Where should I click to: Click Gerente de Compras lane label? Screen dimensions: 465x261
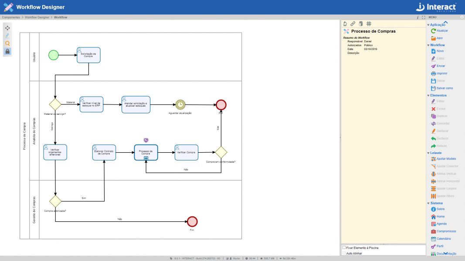point(34,210)
